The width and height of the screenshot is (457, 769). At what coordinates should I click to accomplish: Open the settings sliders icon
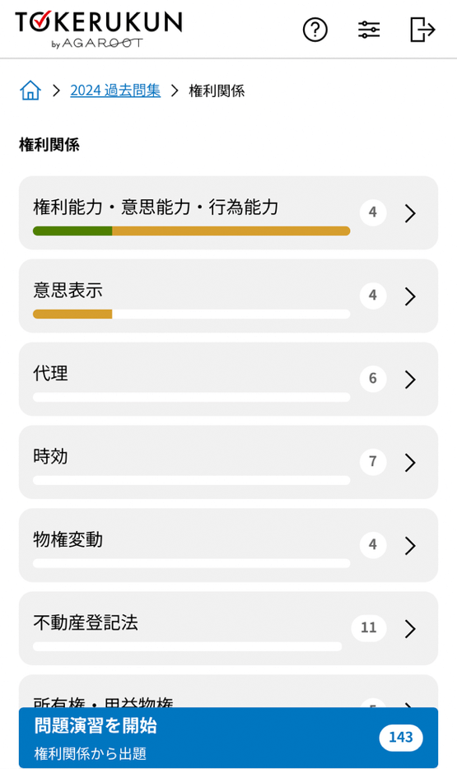tap(369, 30)
